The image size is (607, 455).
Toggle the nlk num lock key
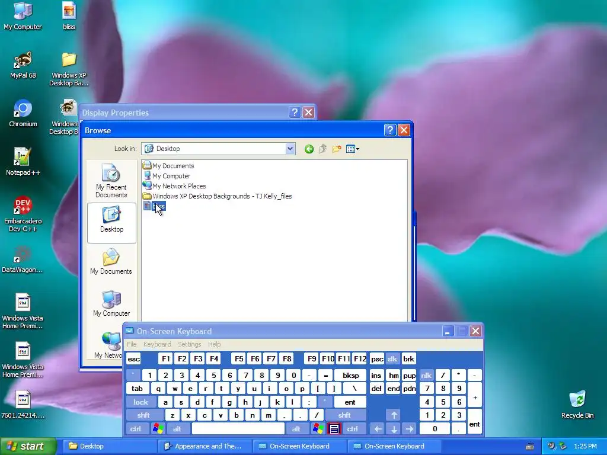click(x=426, y=375)
